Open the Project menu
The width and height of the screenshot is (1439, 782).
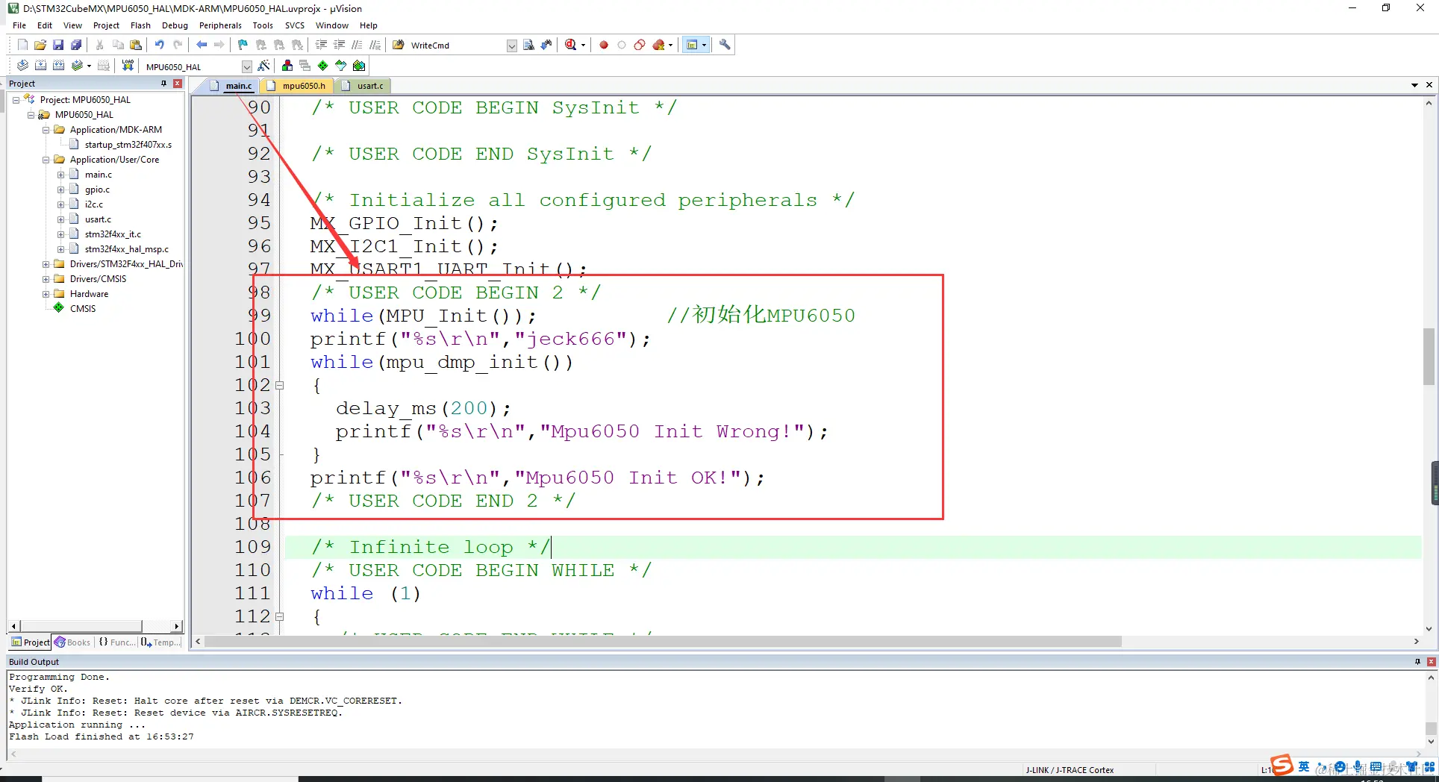point(106,25)
